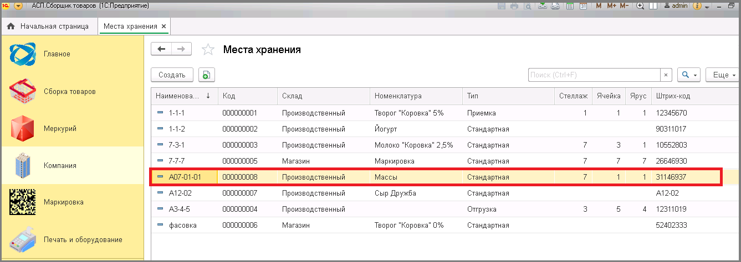Click the blue Главное globe icon
The image size is (741, 262).
pos(23,54)
